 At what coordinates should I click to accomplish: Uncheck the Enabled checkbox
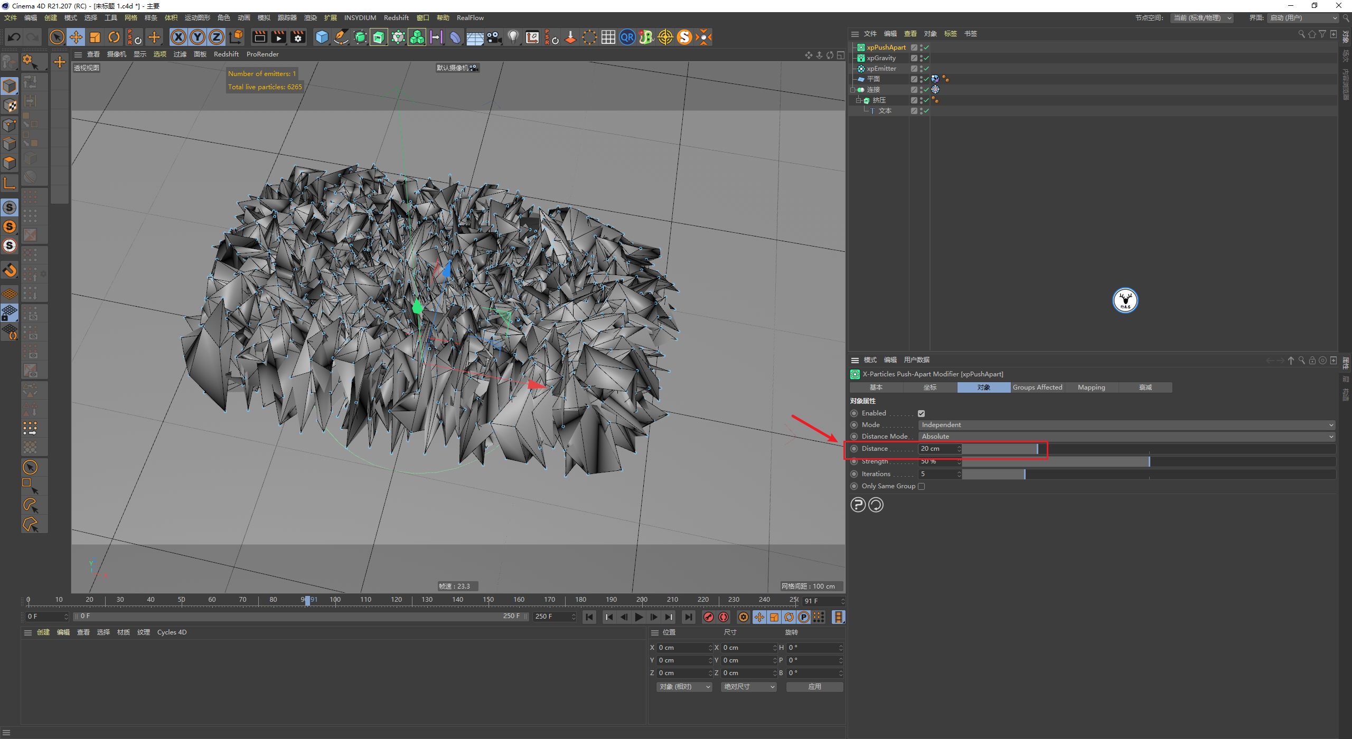coord(921,413)
